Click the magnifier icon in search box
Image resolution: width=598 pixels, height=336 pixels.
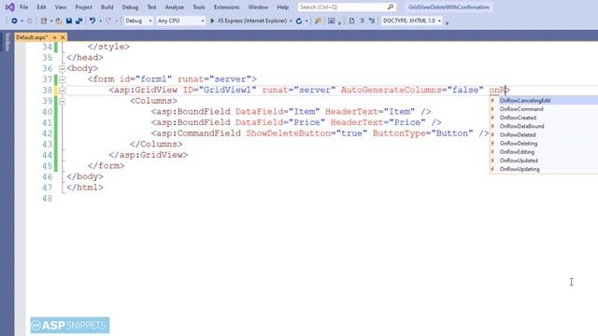pyautogui.click(x=391, y=7)
